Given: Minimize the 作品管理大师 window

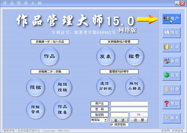Looking at the screenshot, I should [177, 3].
